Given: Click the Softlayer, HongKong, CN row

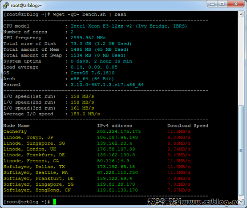Looking at the screenshot, I should point(97,190).
